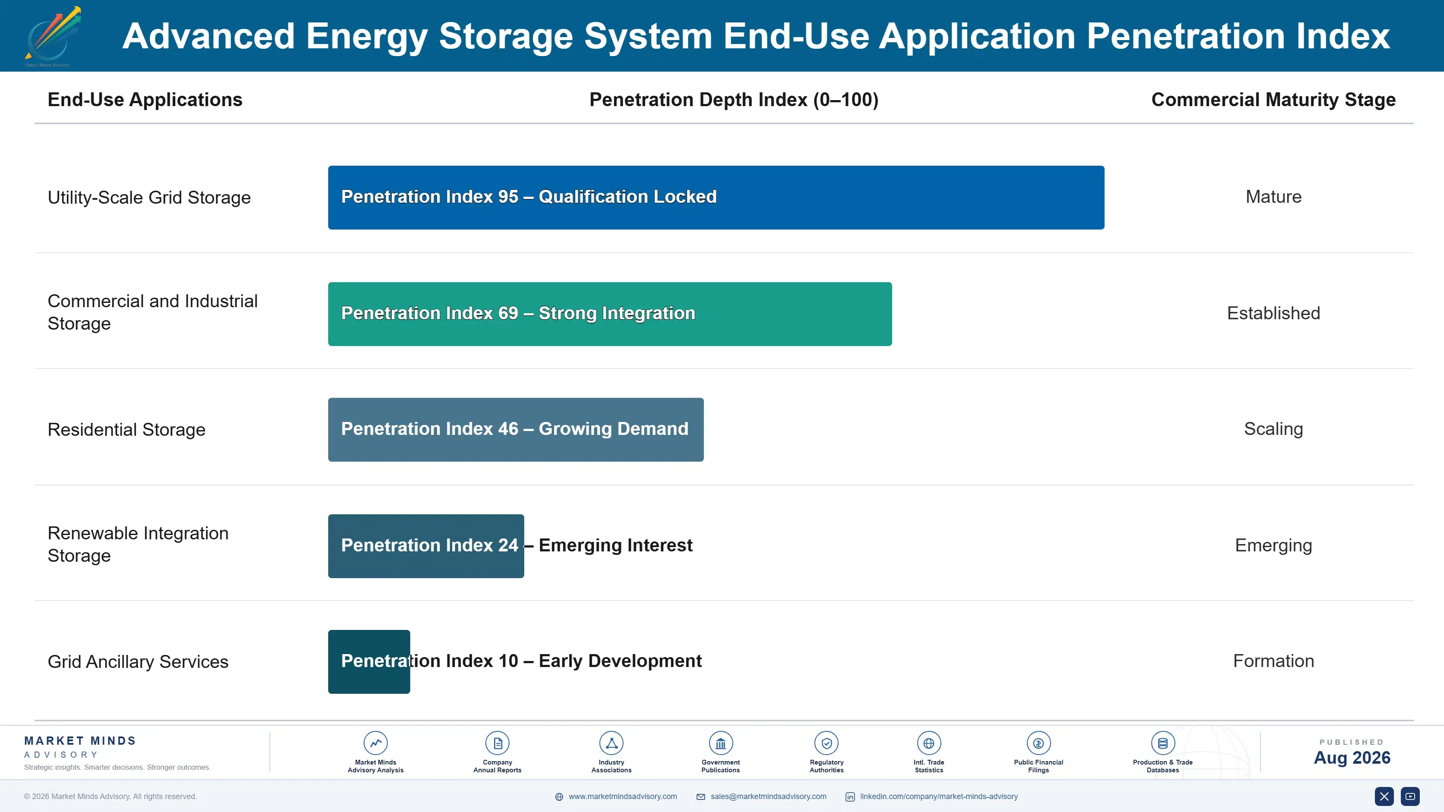Image resolution: width=1444 pixels, height=812 pixels.
Task: Select the Penetration Index 95 blue bar
Action: pos(716,197)
